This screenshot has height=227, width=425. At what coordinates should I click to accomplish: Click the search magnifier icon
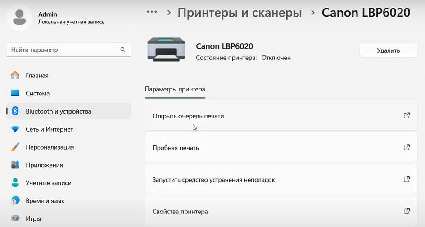pos(123,50)
